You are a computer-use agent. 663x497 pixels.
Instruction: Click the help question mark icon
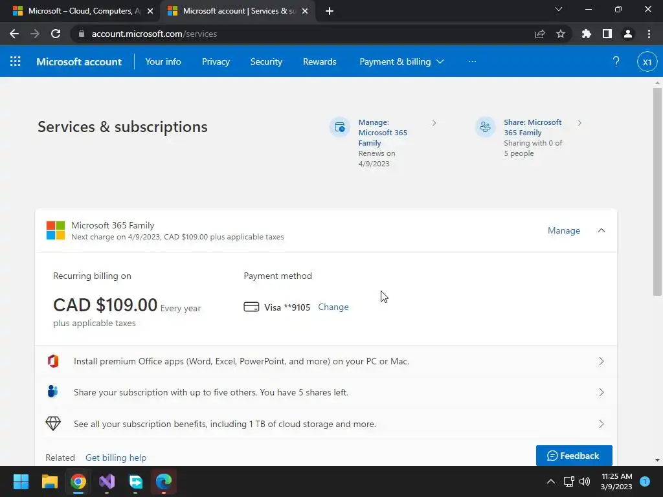[x=616, y=61]
